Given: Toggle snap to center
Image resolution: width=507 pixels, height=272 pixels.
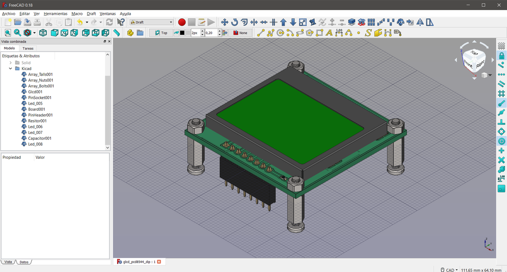Looking at the screenshot, I should click(x=502, y=141).
